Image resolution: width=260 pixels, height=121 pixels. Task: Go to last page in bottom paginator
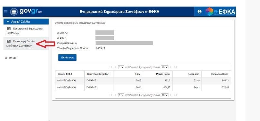pyautogui.click(x=175, y=95)
